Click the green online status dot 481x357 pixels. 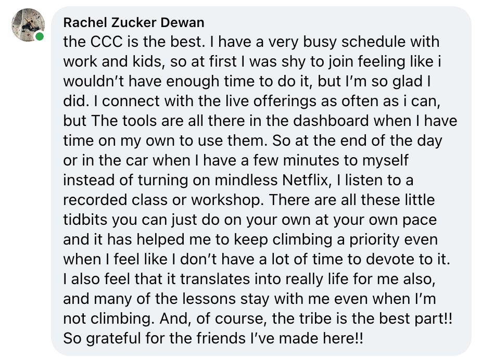click(40, 36)
